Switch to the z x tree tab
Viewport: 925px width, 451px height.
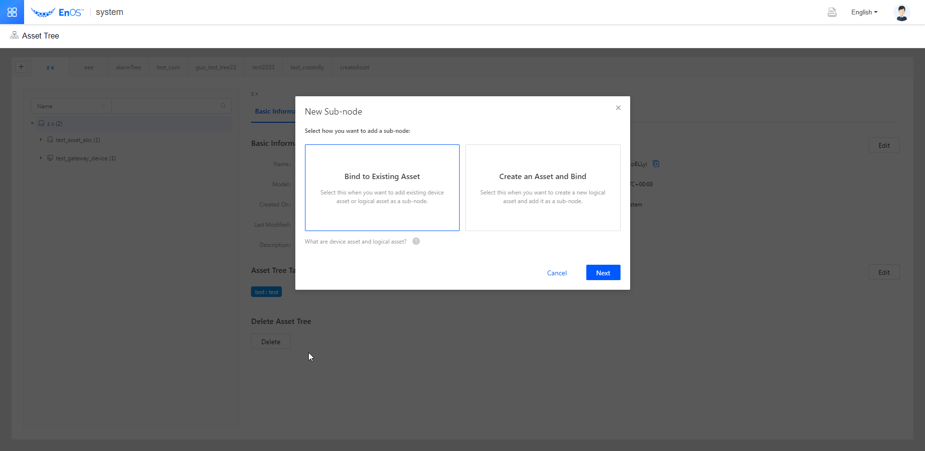(50, 67)
